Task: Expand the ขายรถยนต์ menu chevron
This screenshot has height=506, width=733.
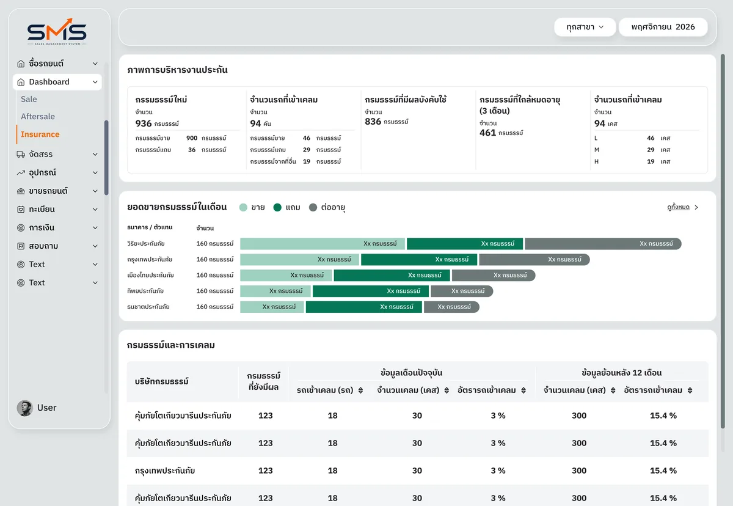Action: (x=95, y=191)
